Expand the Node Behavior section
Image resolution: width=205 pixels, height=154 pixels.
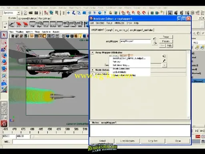pyautogui.click(x=92, y=70)
